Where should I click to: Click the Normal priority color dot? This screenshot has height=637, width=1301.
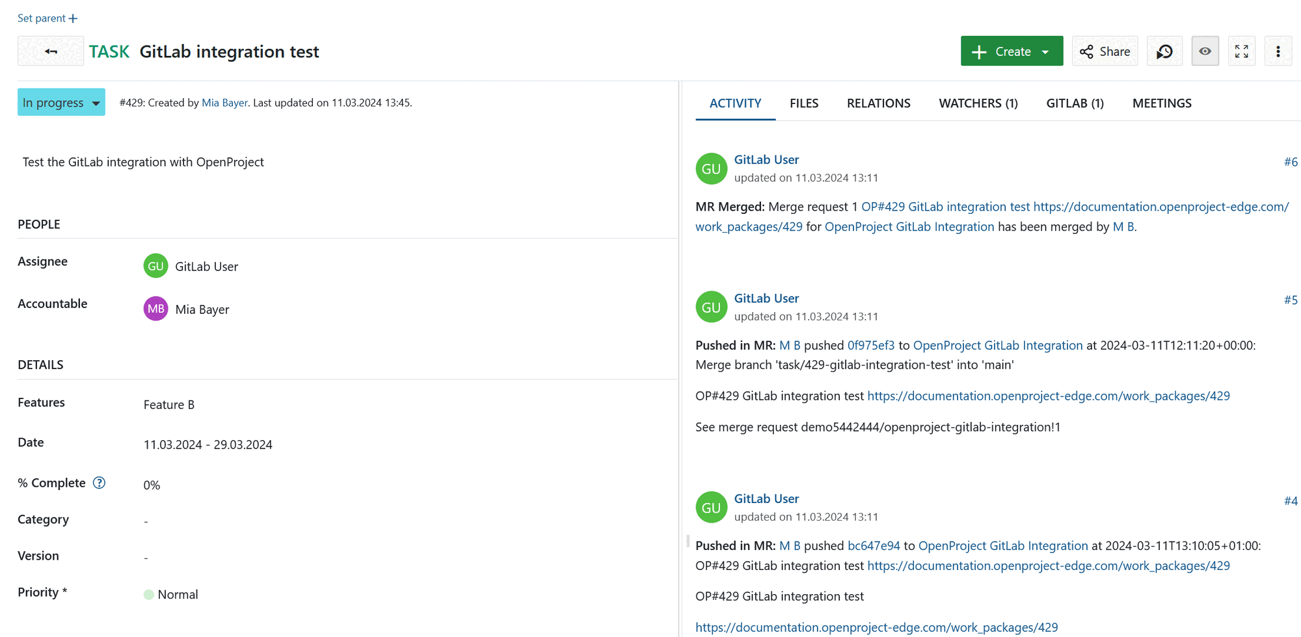[x=150, y=593]
